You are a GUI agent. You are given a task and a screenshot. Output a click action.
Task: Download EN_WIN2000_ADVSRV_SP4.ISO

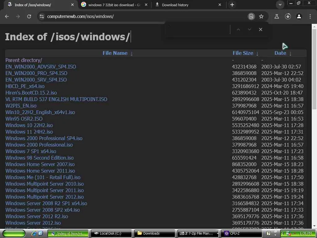(x=41, y=67)
